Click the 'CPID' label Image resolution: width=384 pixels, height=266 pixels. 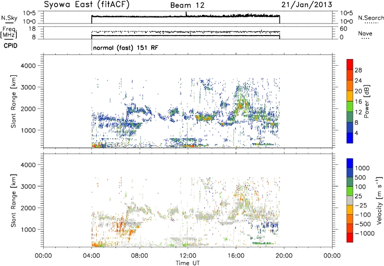pyautogui.click(x=11, y=46)
